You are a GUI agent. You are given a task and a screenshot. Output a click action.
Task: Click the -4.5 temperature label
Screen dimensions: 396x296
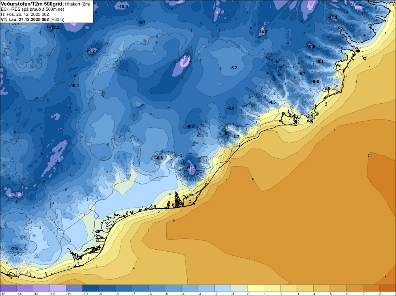tap(272, 102)
